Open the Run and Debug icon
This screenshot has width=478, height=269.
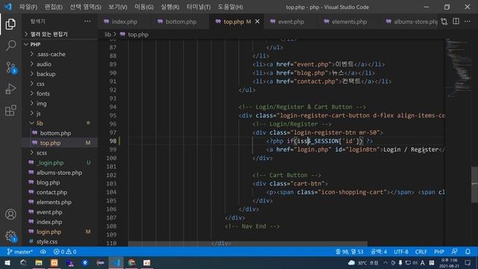click(10, 89)
